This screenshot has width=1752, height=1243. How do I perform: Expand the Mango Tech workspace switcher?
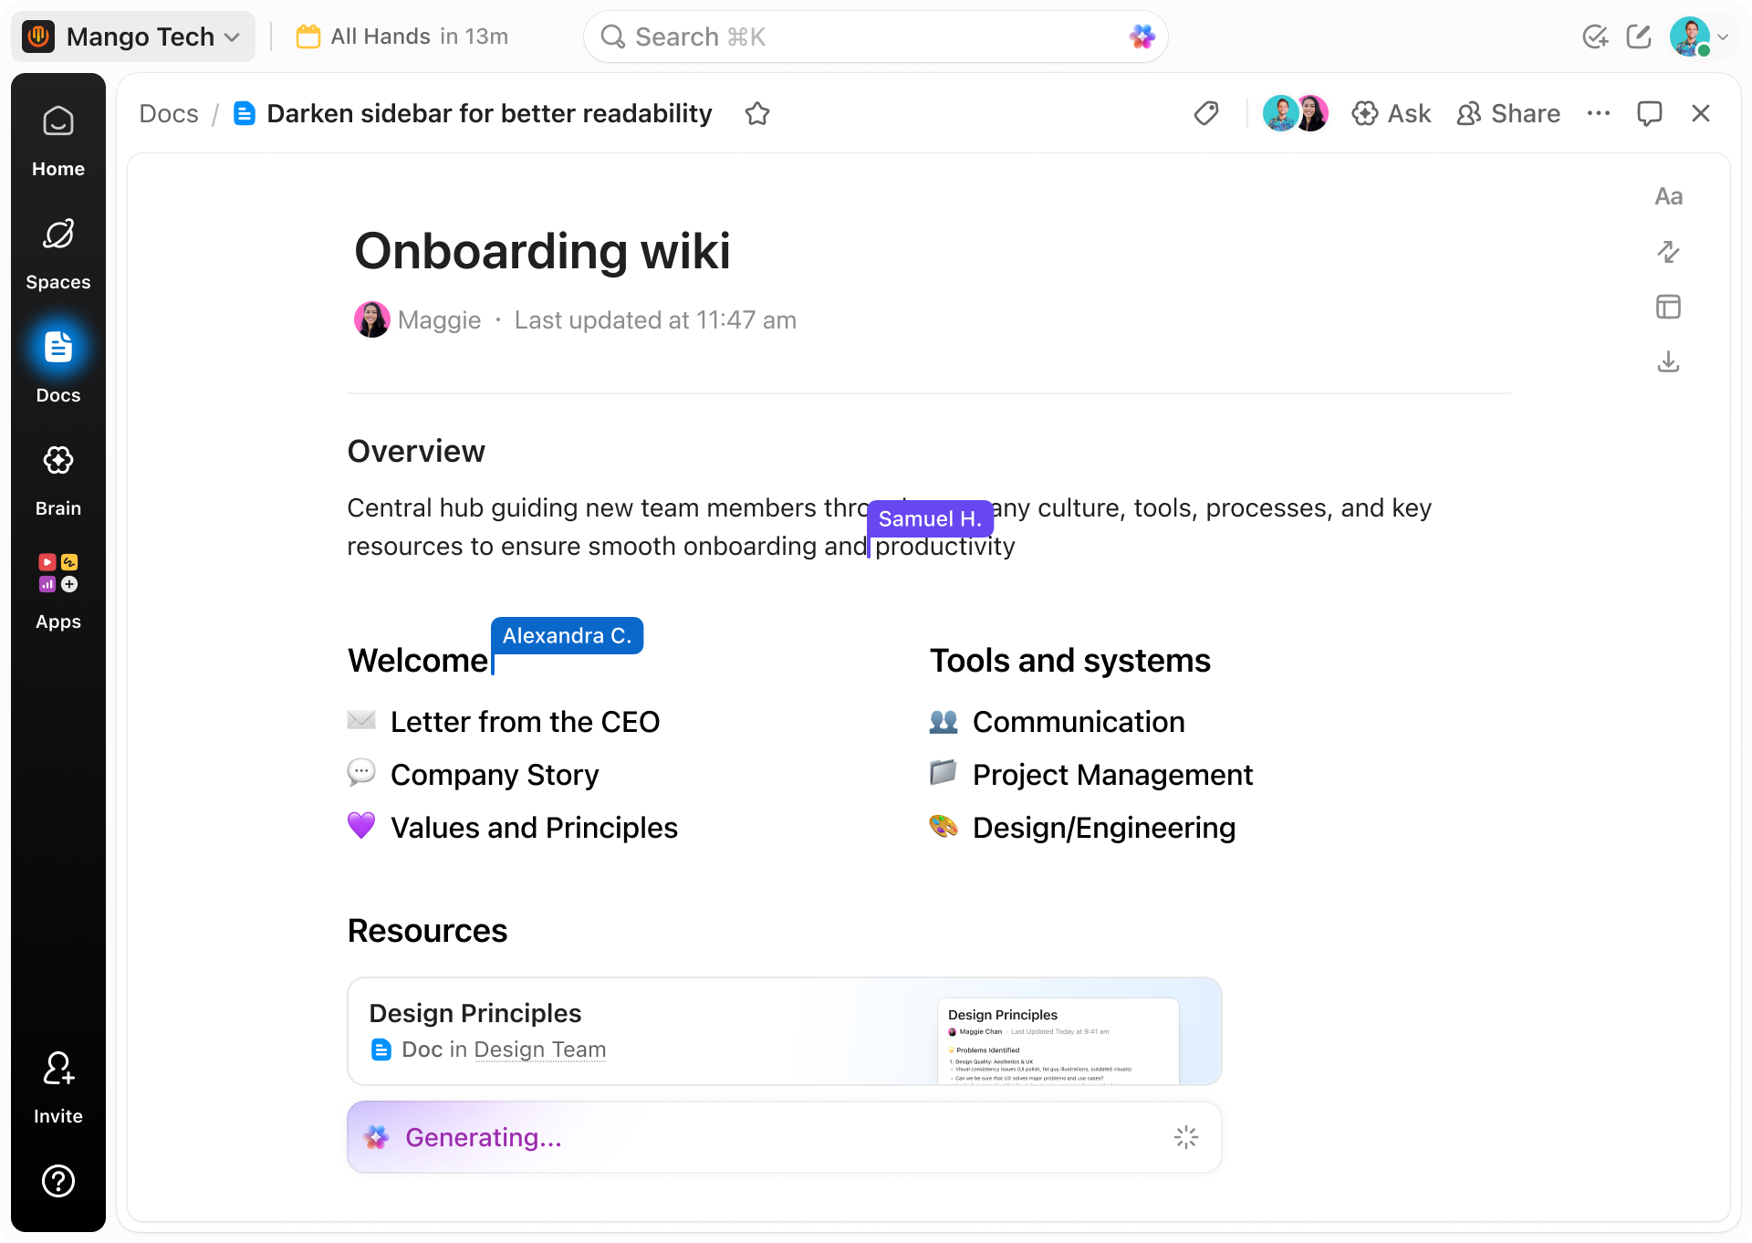pyautogui.click(x=133, y=37)
